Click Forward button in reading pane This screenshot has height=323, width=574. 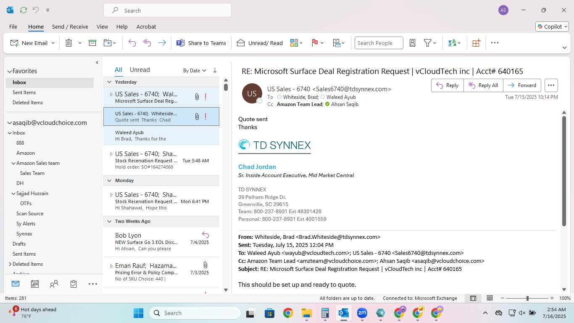pyautogui.click(x=522, y=85)
